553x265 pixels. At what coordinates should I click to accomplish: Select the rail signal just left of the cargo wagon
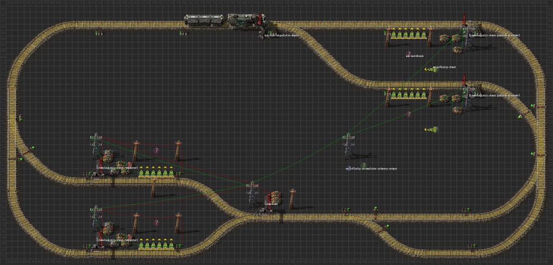click(183, 34)
